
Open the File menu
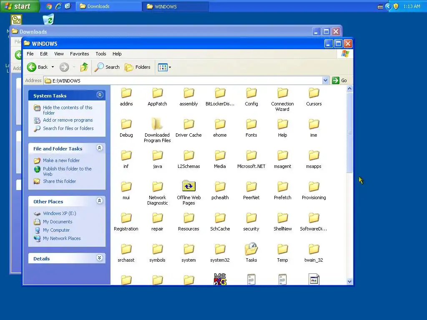(30, 54)
